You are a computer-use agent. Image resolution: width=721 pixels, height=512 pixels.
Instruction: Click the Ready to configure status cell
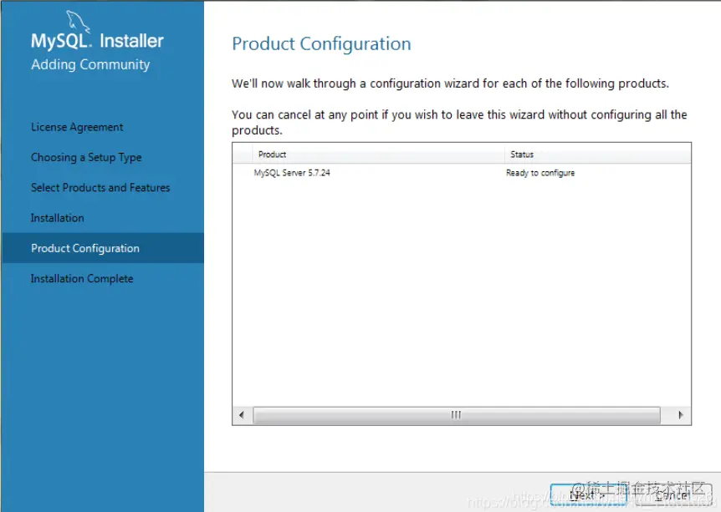point(540,173)
